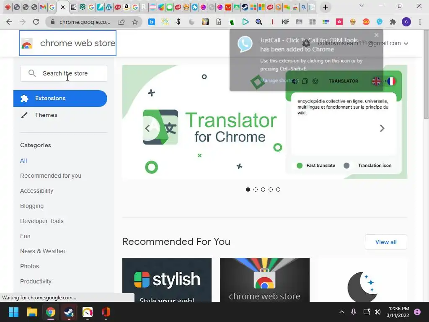Open Chrome three-dot menu
Viewport: 429px width, 322px height.
(420, 22)
